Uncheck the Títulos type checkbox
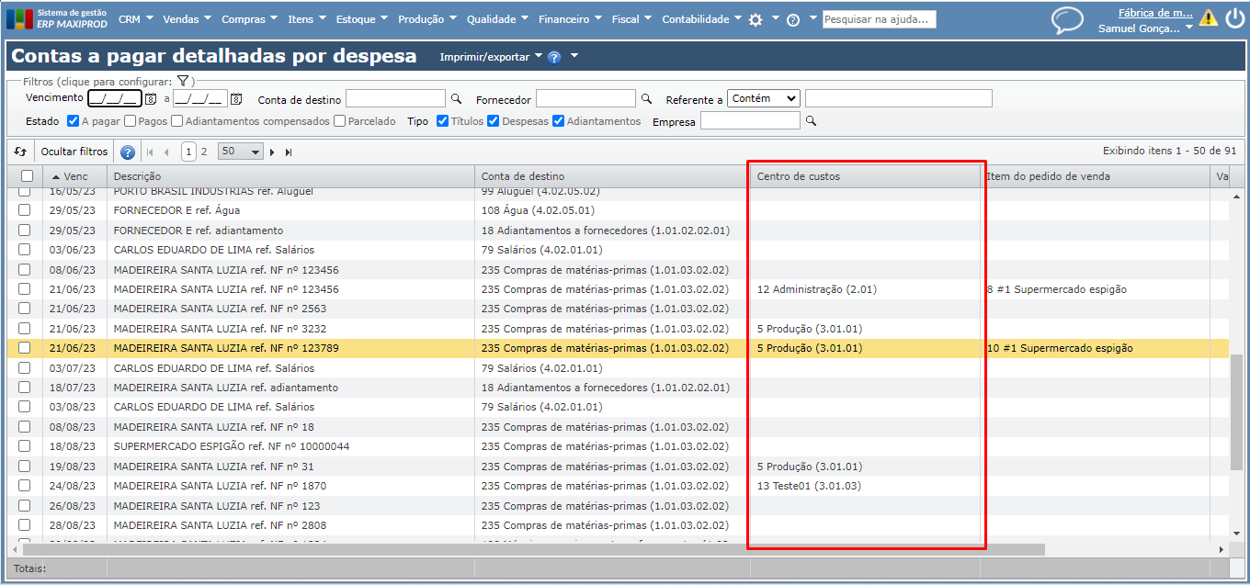Screen dimensions: 1250x585 443,121
